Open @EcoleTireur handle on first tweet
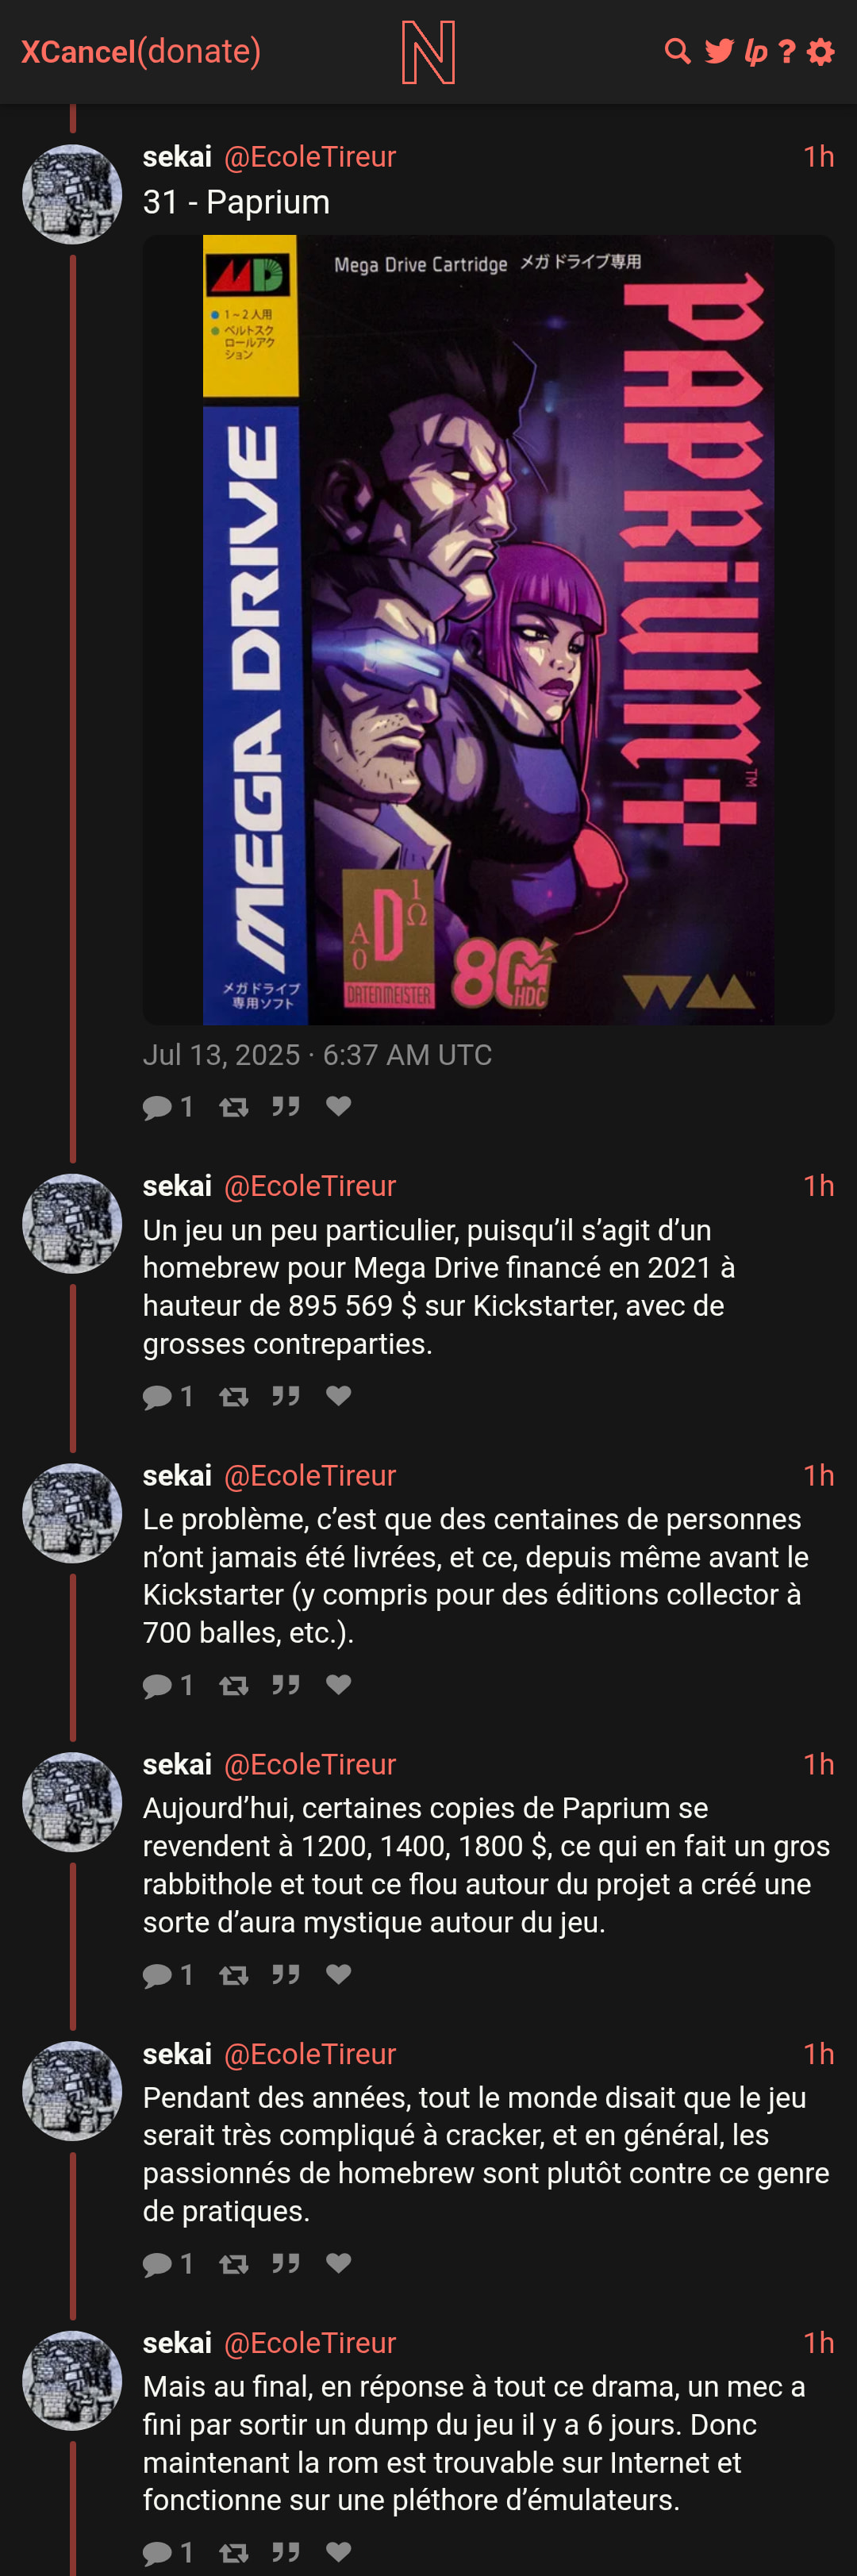Image resolution: width=857 pixels, height=2576 pixels. (x=310, y=156)
